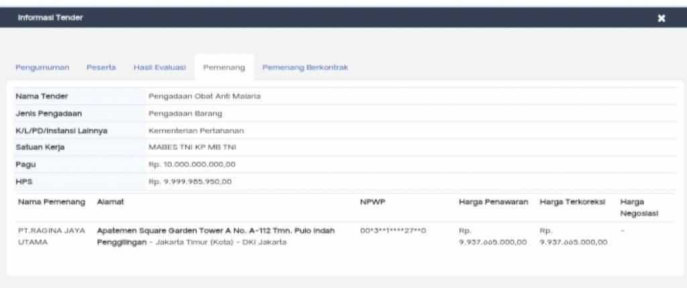Click the Pengadaan Barang value
687x288 pixels.
[x=185, y=113]
